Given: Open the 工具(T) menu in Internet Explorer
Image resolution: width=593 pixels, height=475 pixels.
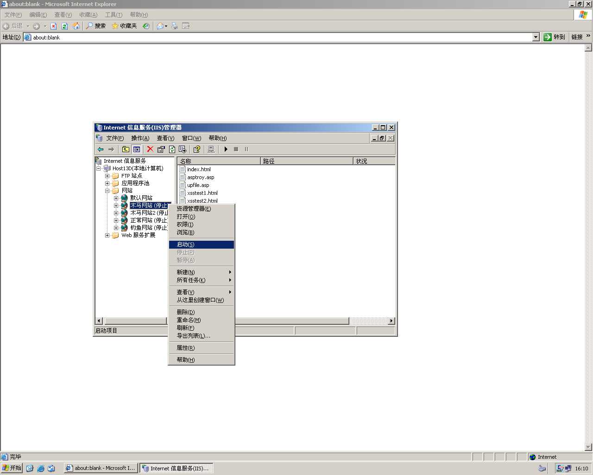Looking at the screenshot, I should pos(114,15).
